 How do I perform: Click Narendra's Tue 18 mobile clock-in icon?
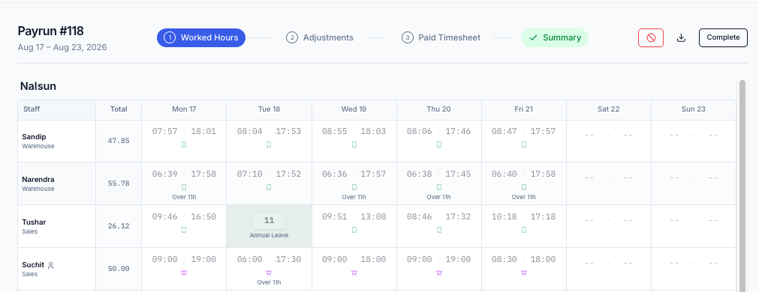[x=269, y=186]
